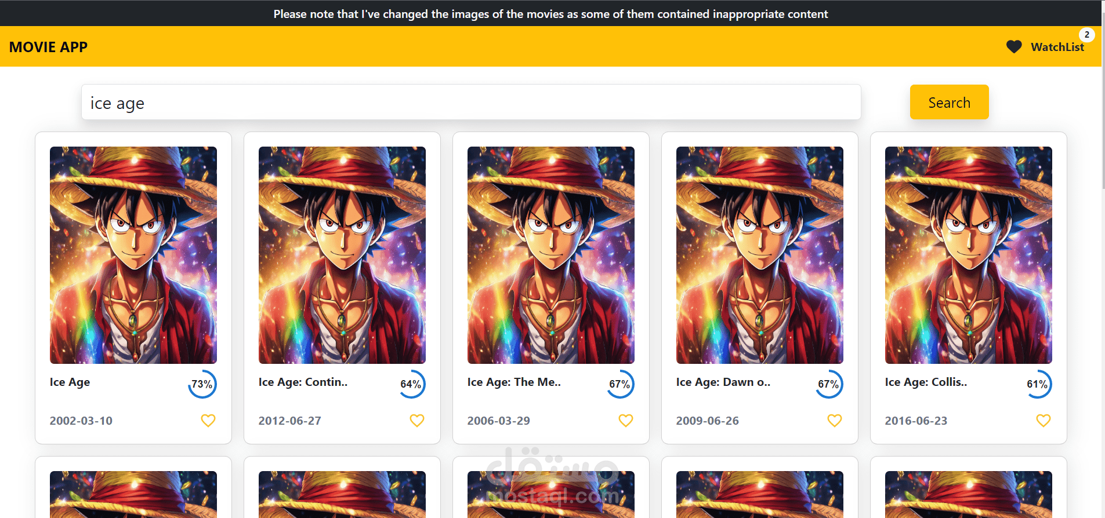
Task: Click the 64% rating circle
Action: pos(411,384)
